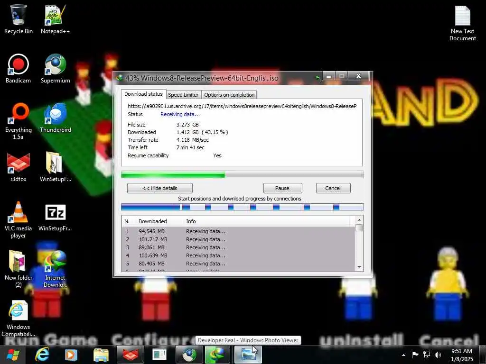Viewport: 486px width, 364px height.
Task: Click the small green arrow in title bar
Action: click(x=318, y=78)
